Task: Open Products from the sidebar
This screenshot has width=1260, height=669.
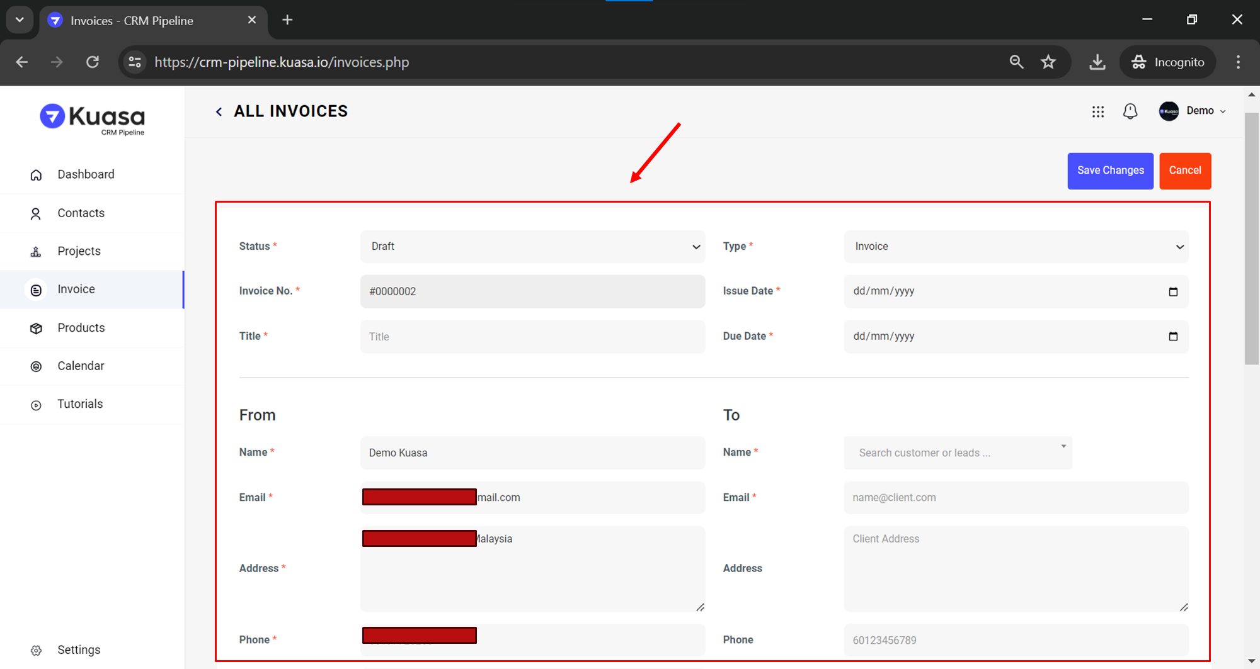Action: 81,328
